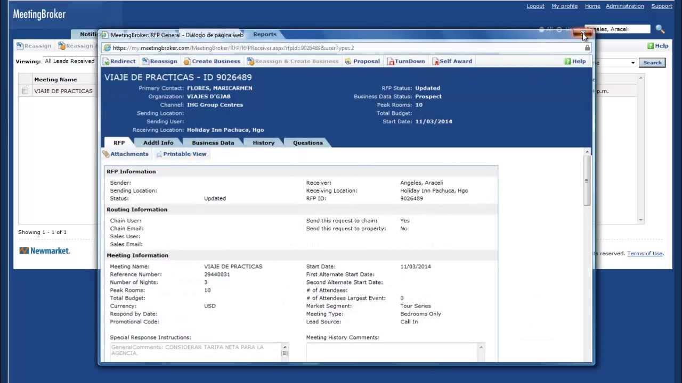The height and width of the screenshot is (383, 682).
Task: Click Reassign in the RFP dialog toolbar
Action: pyautogui.click(x=160, y=61)
